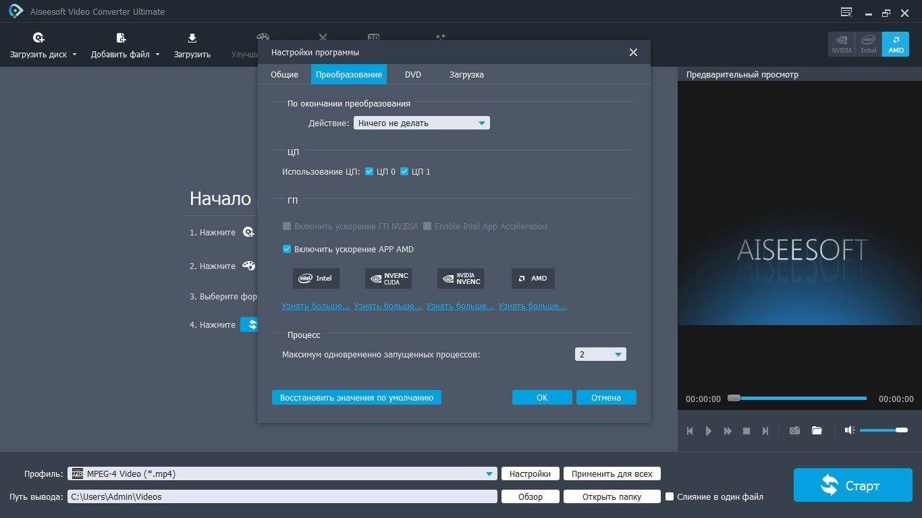The image size is (922, 518).
Task: Start conversion with the Старт button
Action: point(853,485)
